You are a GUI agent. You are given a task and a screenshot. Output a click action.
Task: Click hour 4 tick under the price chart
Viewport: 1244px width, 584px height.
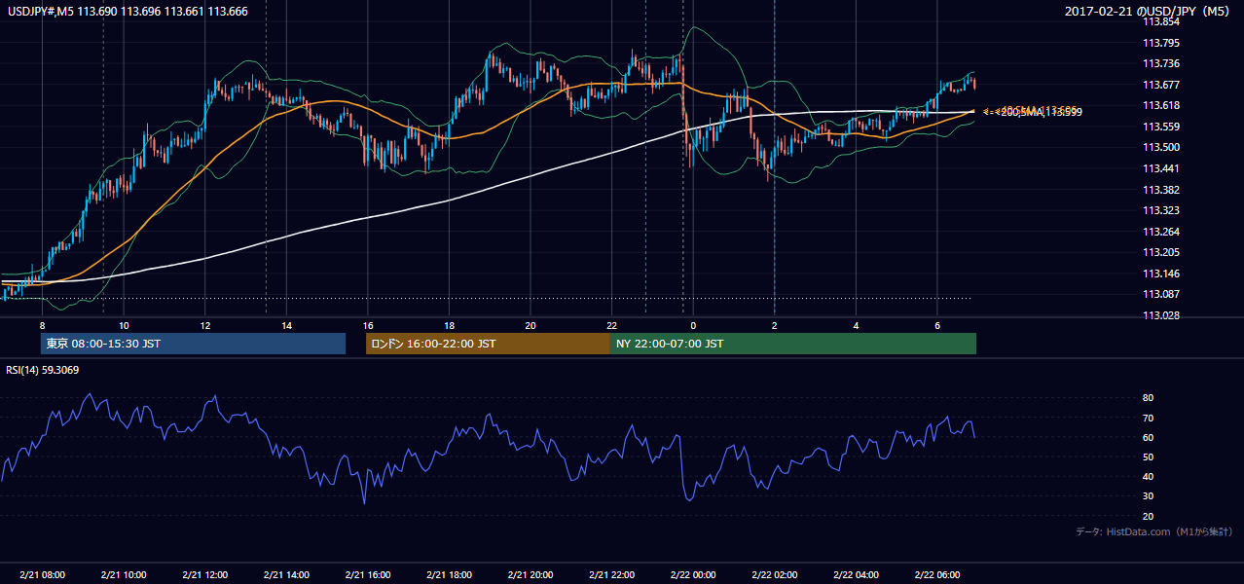point(856,325)
